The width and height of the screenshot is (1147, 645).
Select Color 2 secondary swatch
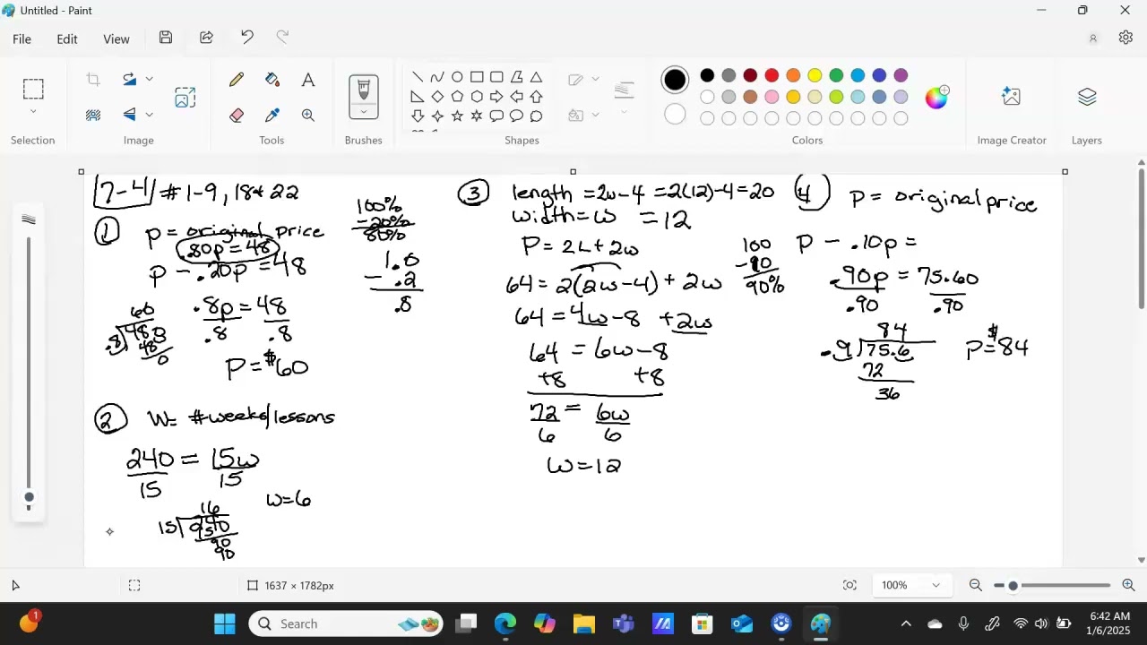coord(675,115)
